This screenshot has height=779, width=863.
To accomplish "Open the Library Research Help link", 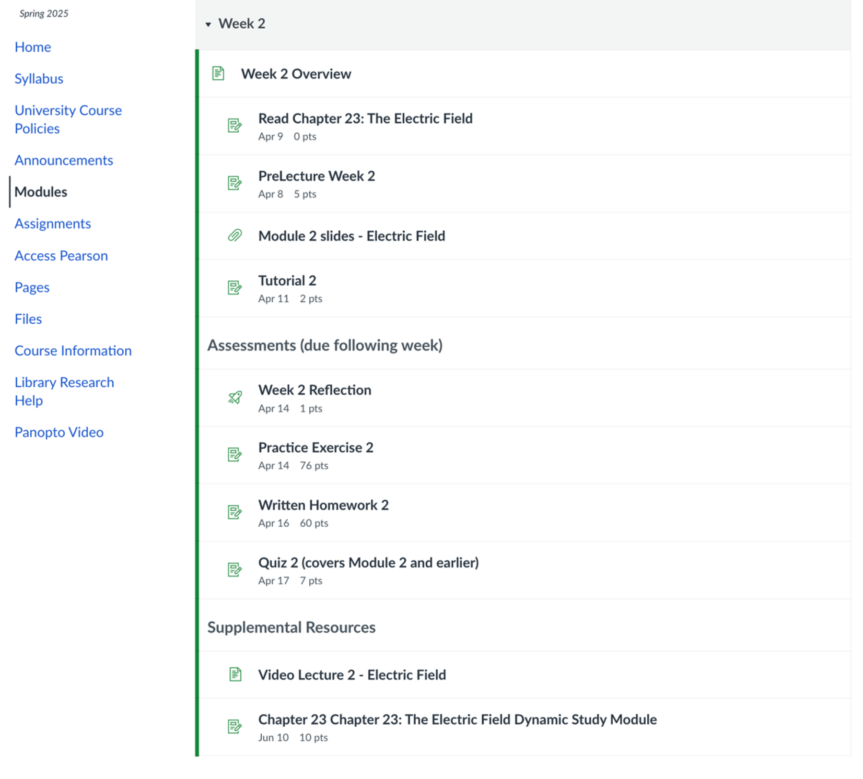I will [64, 391].
